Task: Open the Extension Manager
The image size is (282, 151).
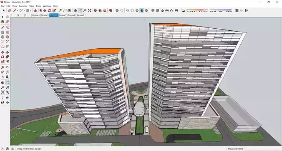Action: click(111, 10)
